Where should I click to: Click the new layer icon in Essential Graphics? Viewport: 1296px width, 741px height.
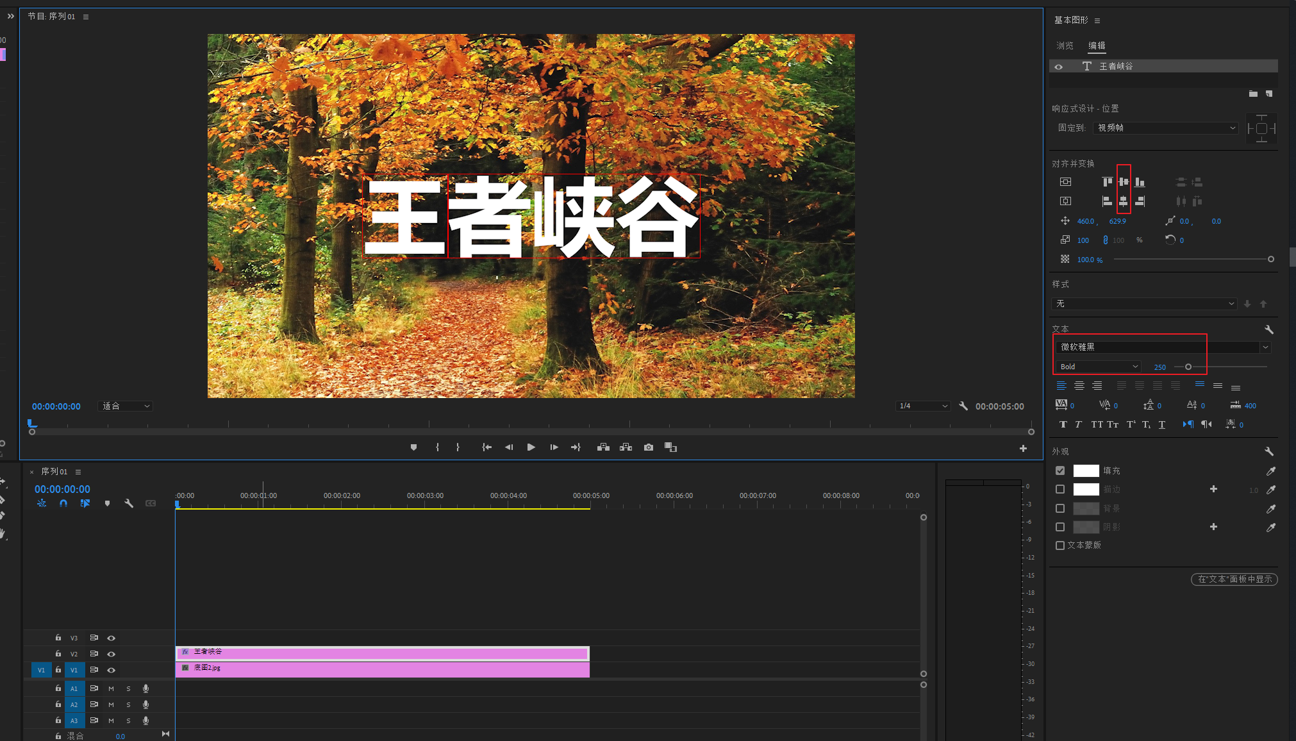pos(1268,94)
